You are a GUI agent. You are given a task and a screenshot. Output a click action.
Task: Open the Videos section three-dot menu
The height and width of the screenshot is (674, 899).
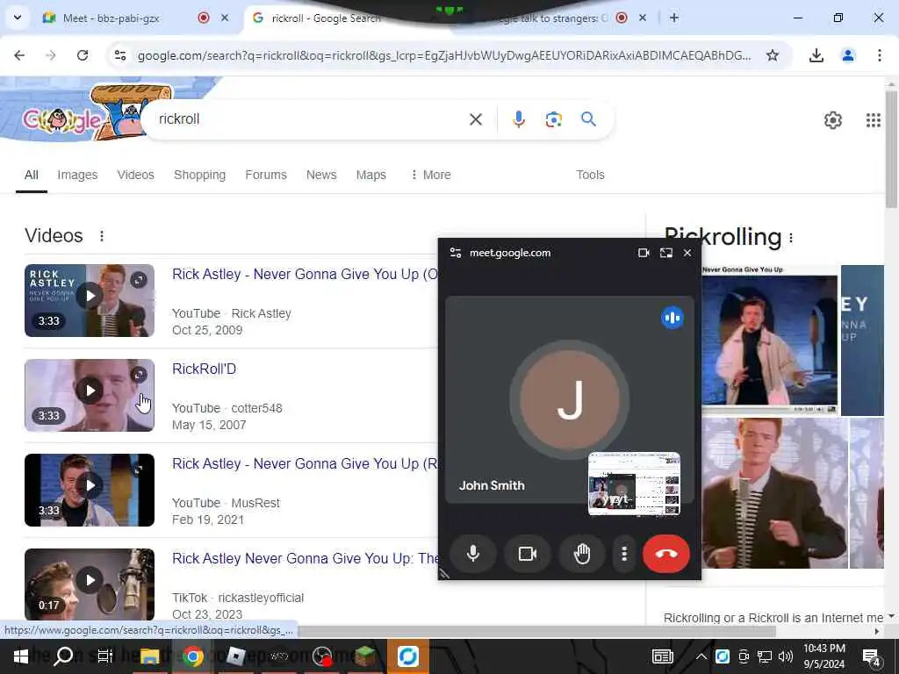102,236
